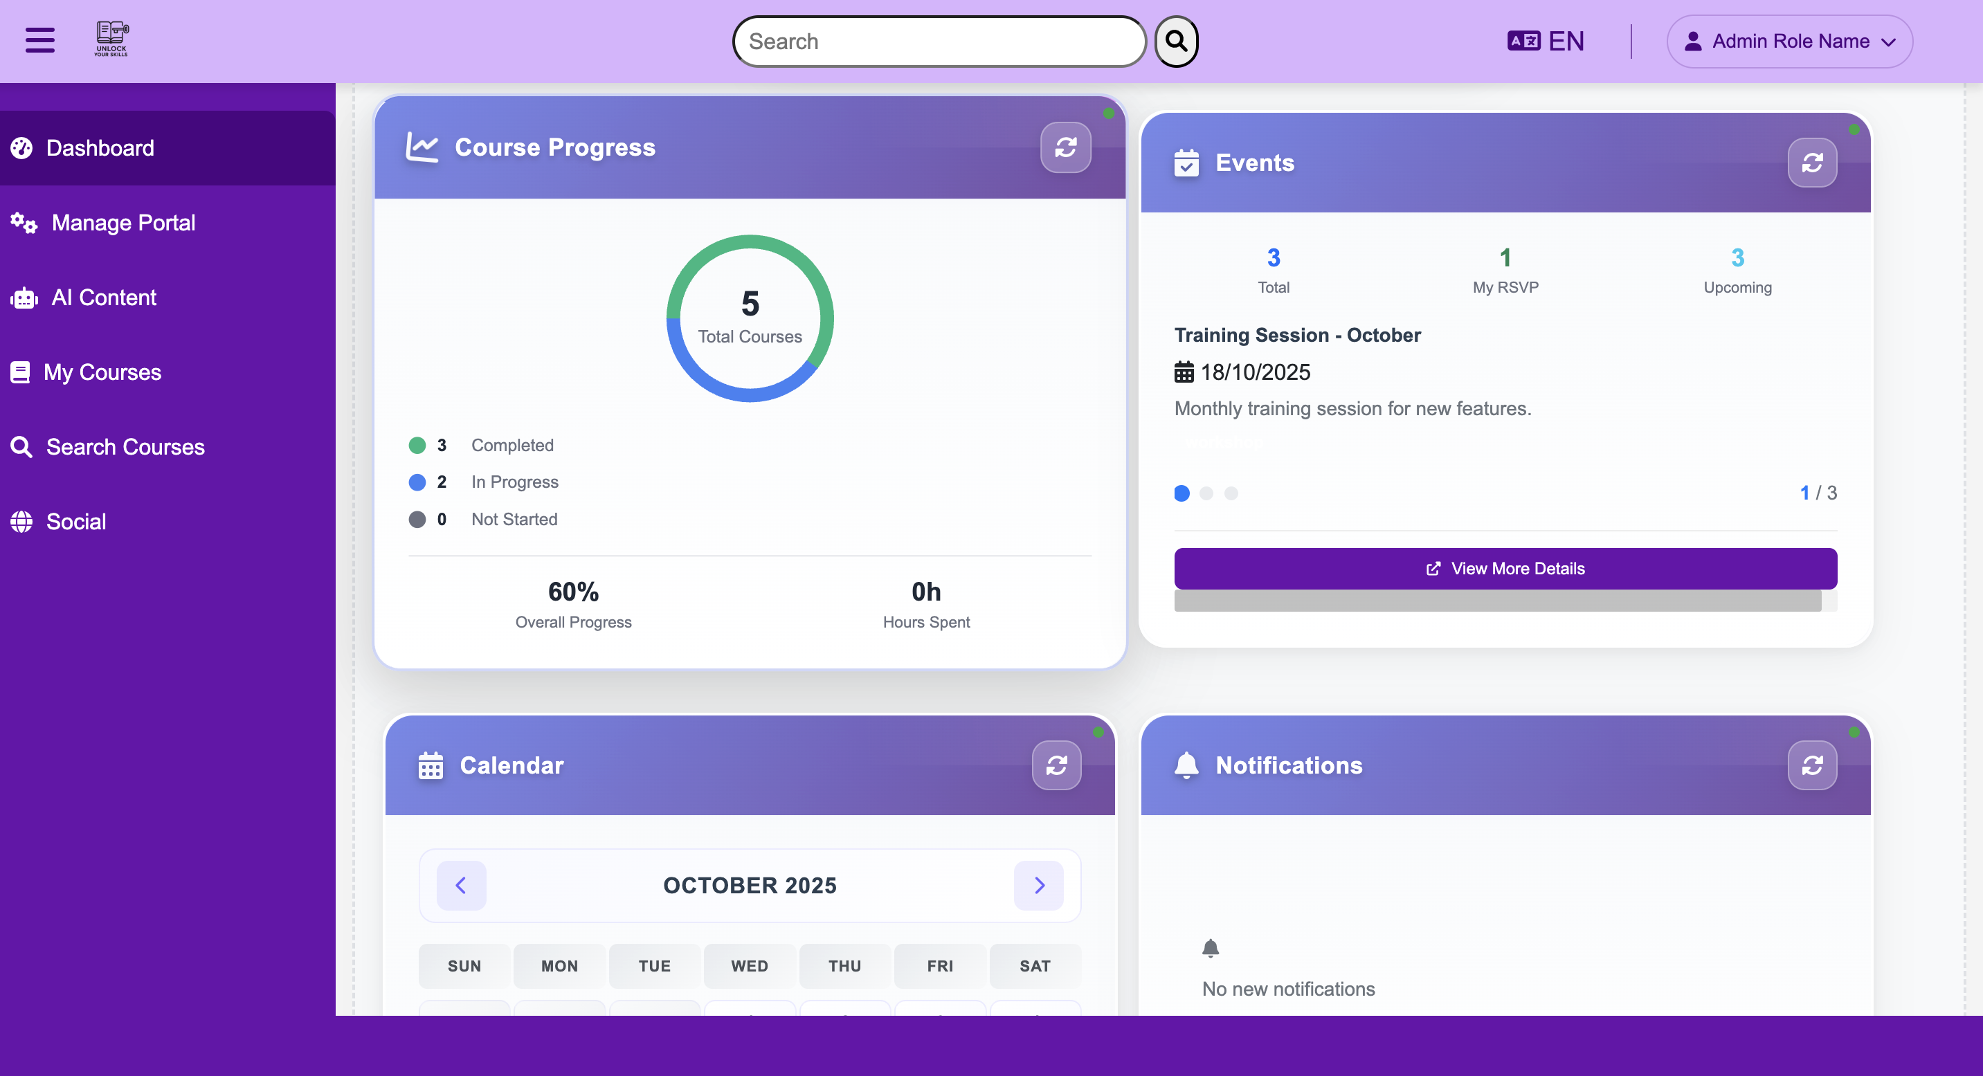Refresh the Course Progress widget
Image resolution: width=1983 pixels, height=1076 pixels.
1066,147
